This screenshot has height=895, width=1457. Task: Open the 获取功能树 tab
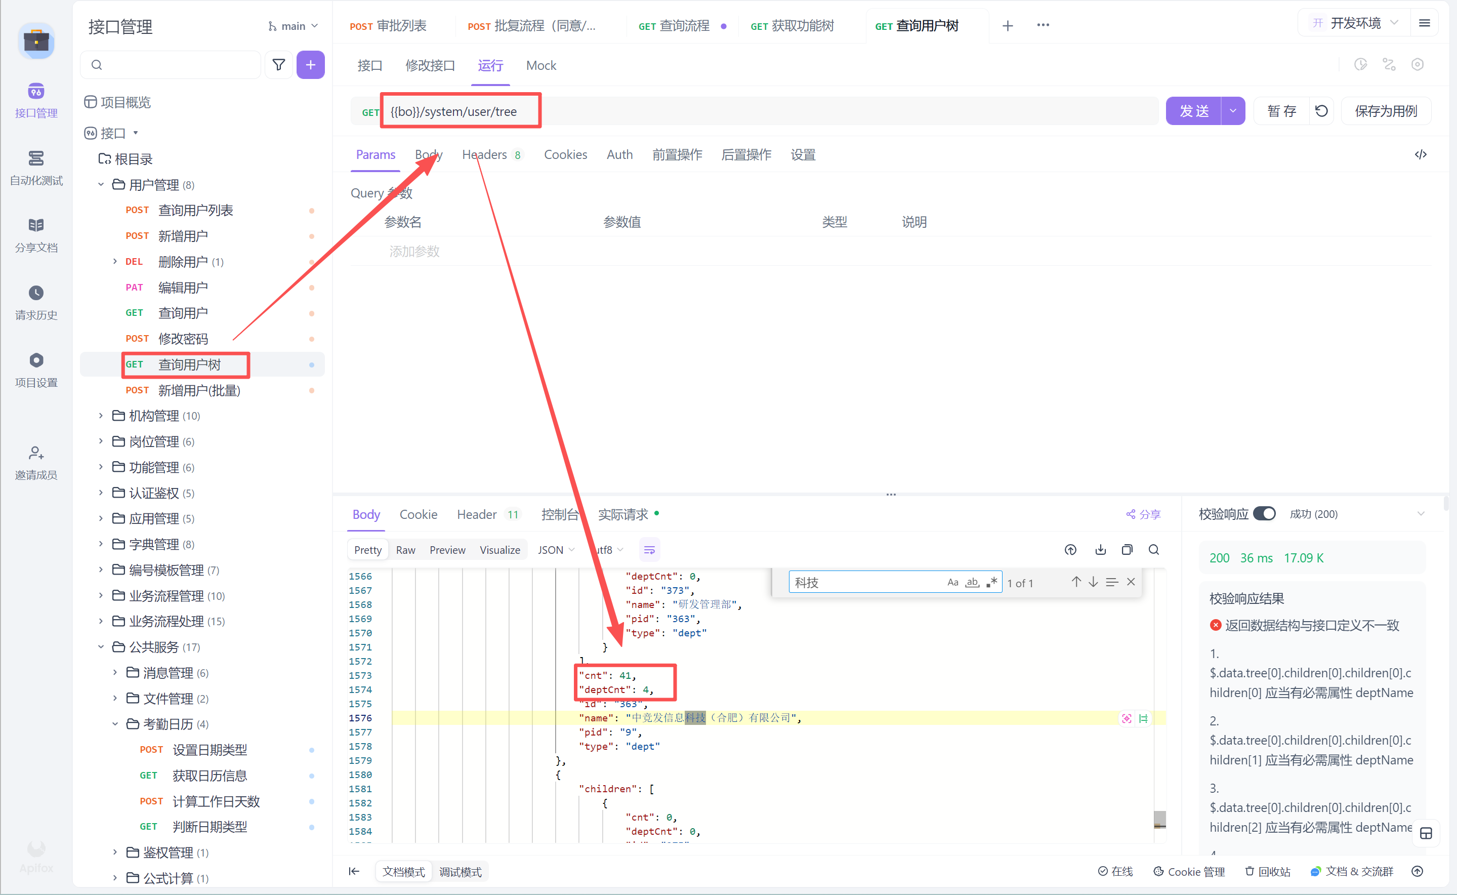(x=792, y=26)
